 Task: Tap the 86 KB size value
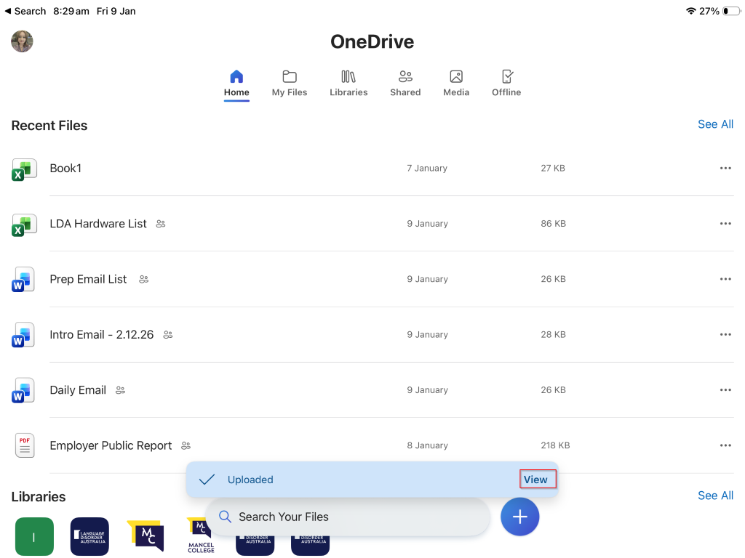pyautogui.click(x=554, y=224)
